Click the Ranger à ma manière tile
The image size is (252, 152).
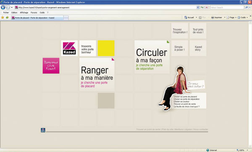tap(97, 75)
